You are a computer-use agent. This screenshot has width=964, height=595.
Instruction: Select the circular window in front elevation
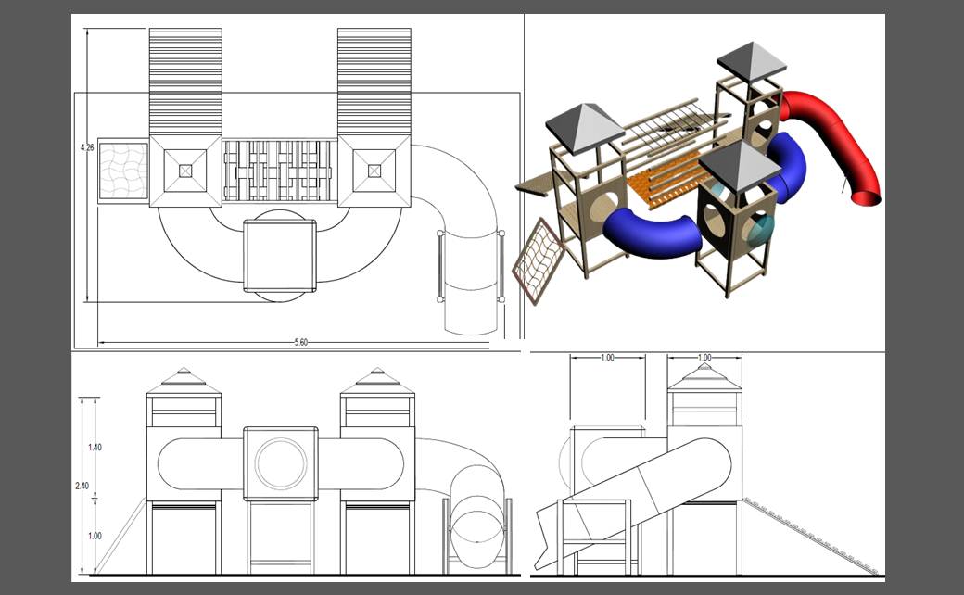pos(281,464)
